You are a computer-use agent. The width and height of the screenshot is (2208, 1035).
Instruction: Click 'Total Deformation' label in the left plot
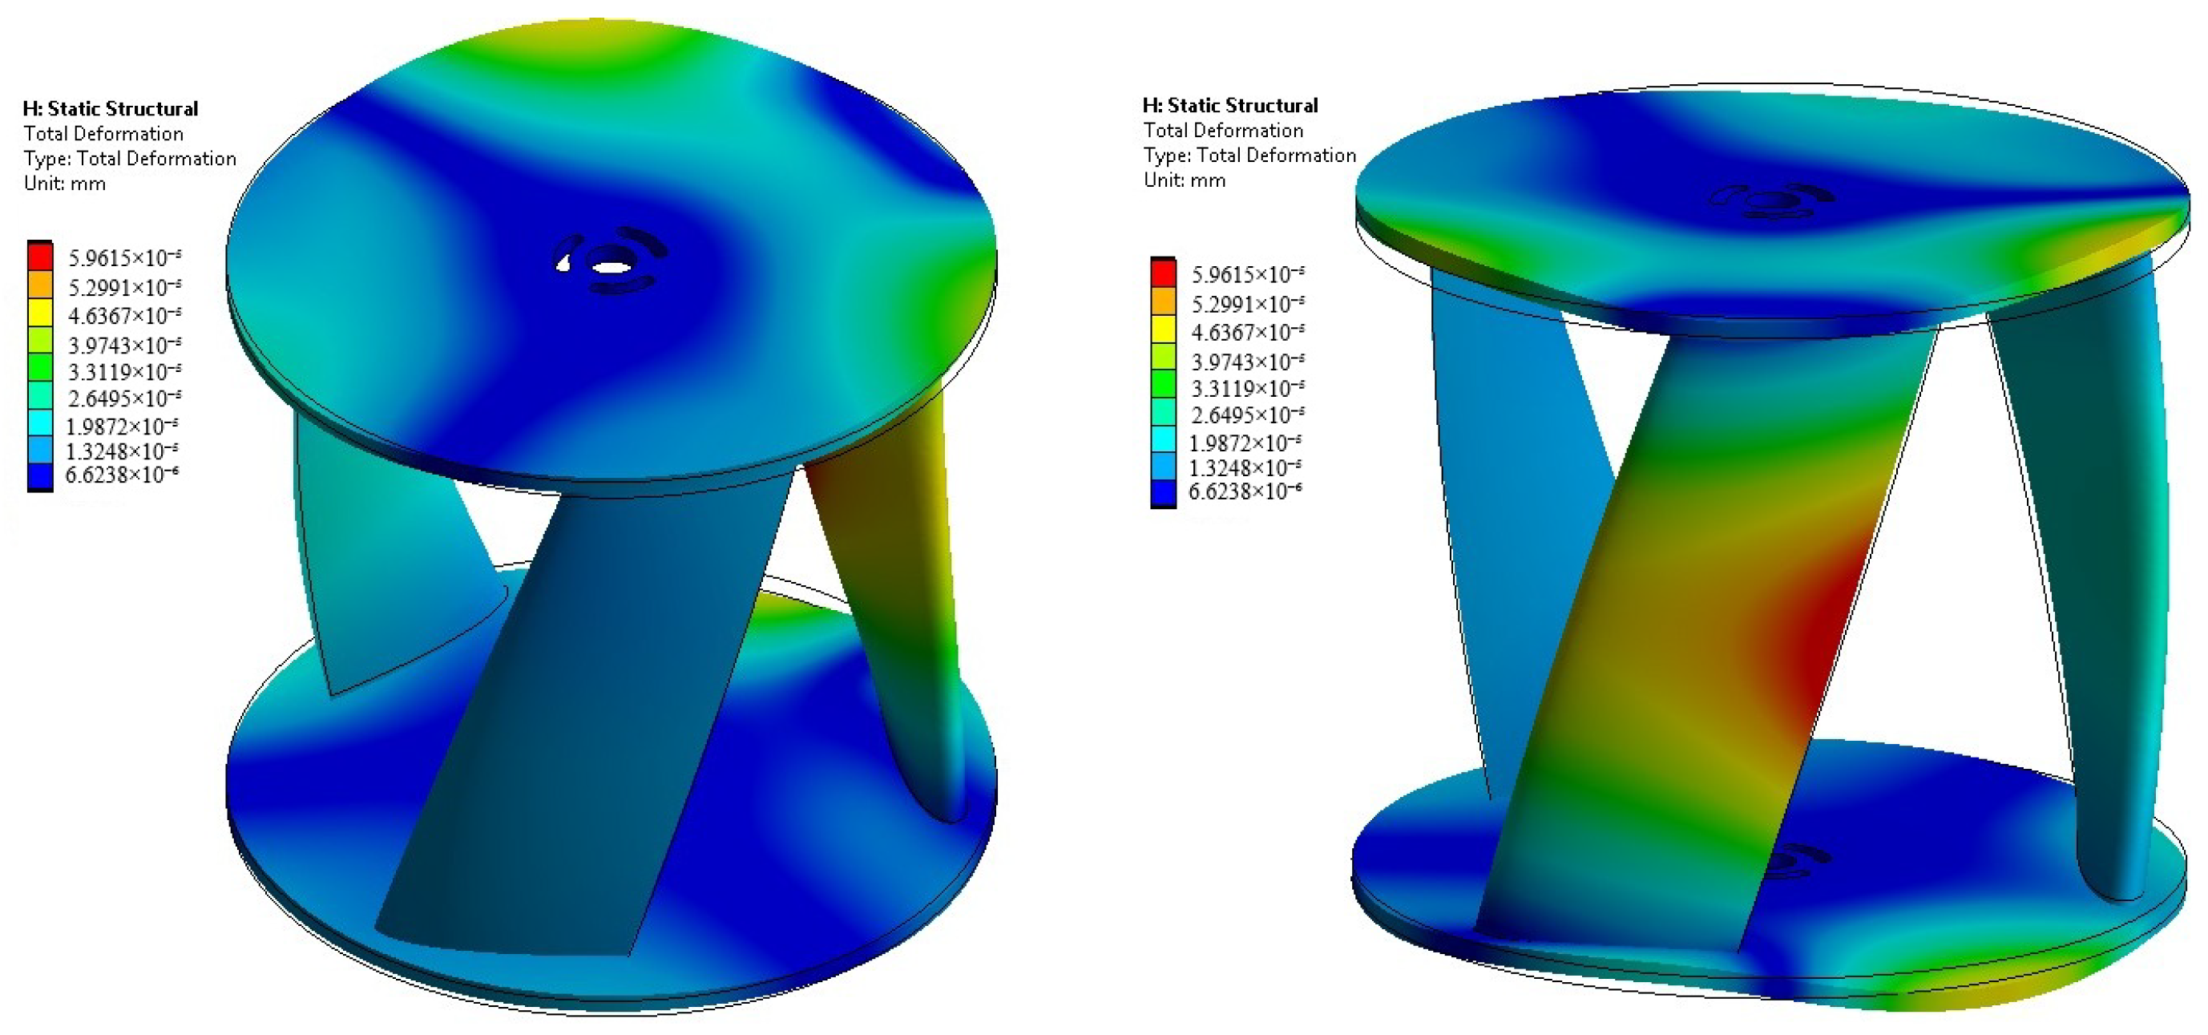103,134
